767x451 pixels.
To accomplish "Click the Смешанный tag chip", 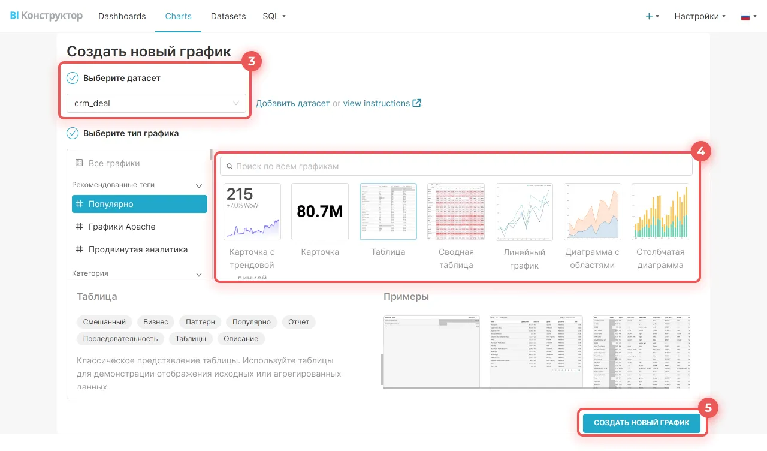I will [105, 322].
